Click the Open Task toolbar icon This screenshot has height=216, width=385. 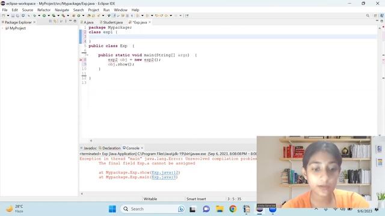(93, 16)
